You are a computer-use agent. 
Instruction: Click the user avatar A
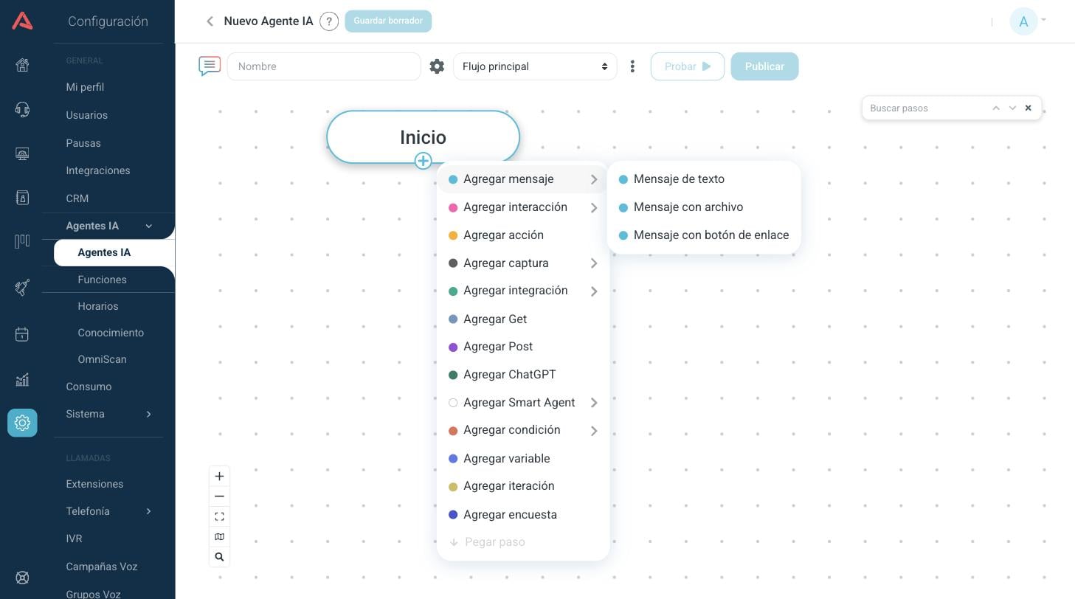pos(1023,21)
